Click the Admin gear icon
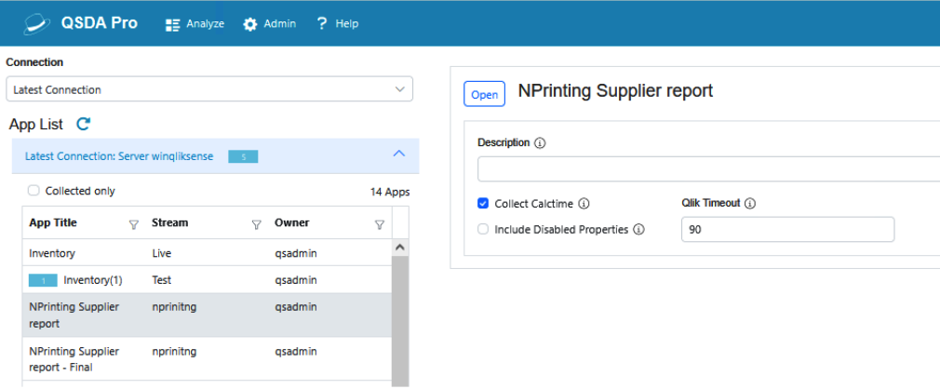 [250, 24]
